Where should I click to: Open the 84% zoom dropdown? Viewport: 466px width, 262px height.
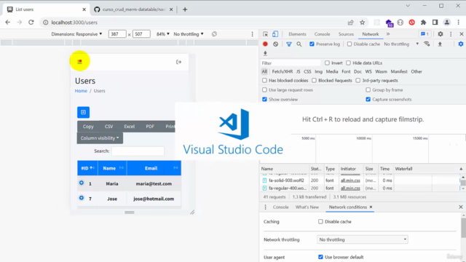tap(163, 34)
